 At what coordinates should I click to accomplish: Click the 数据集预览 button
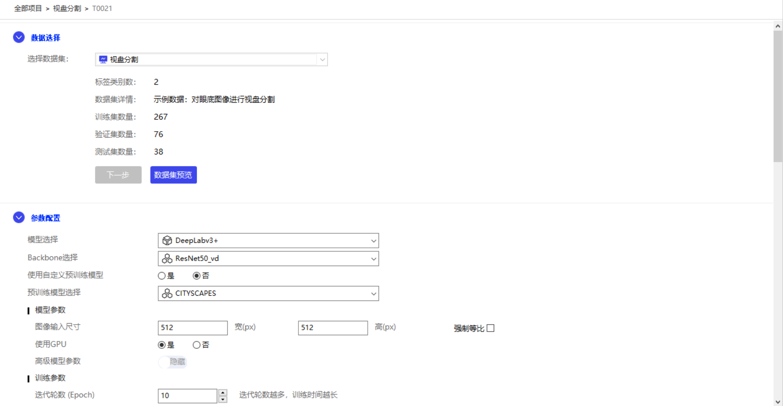click(174, 175)
